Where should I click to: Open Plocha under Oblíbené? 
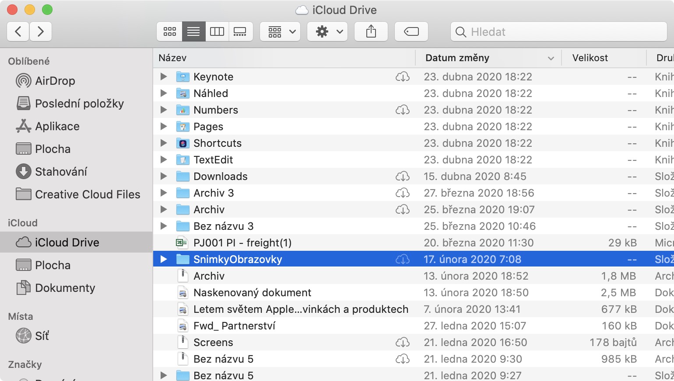[76, 149]
